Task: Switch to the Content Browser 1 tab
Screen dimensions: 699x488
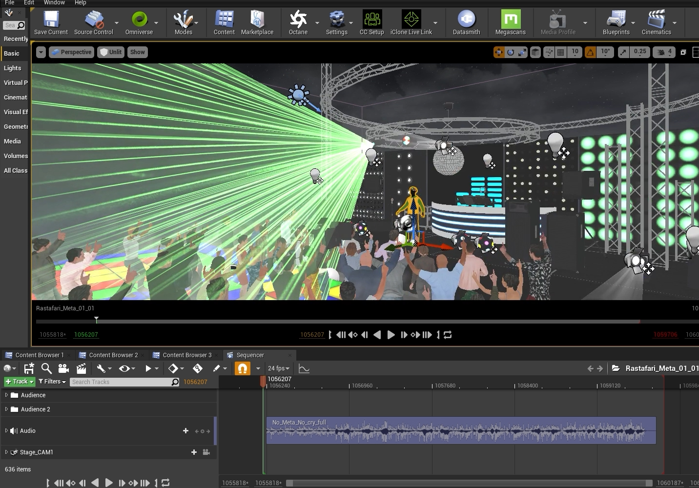Action: pos(39,355)
